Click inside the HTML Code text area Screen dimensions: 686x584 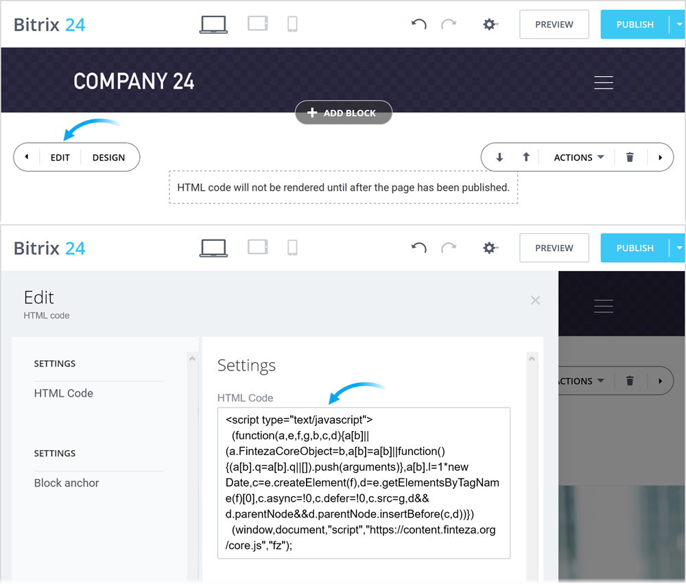point(364,483)
